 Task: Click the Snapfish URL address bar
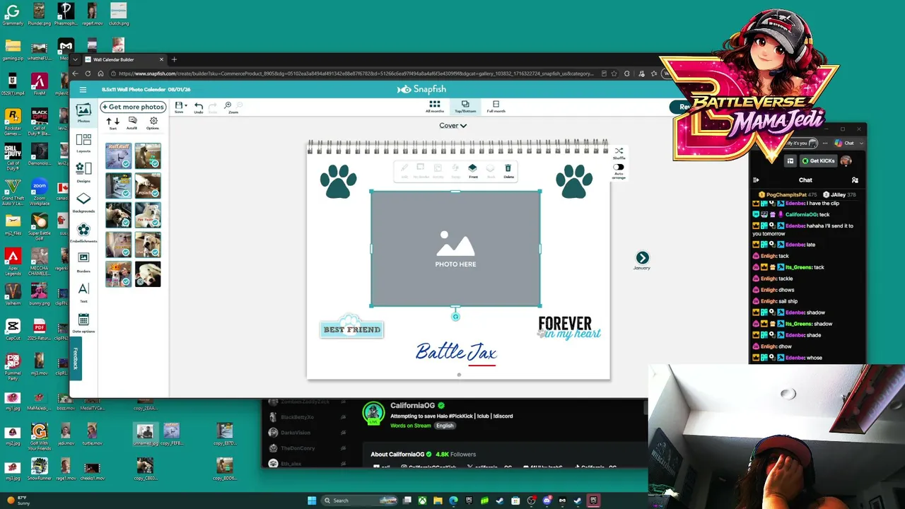(x=357, y=74)
